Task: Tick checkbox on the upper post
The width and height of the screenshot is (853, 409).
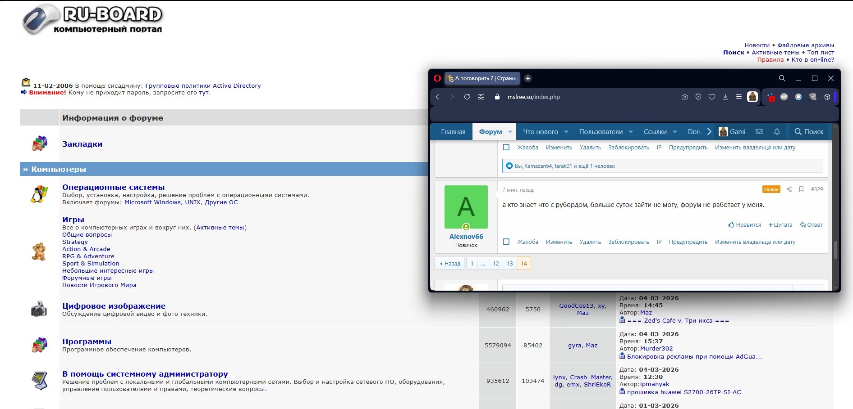Action: pos(506,147)
